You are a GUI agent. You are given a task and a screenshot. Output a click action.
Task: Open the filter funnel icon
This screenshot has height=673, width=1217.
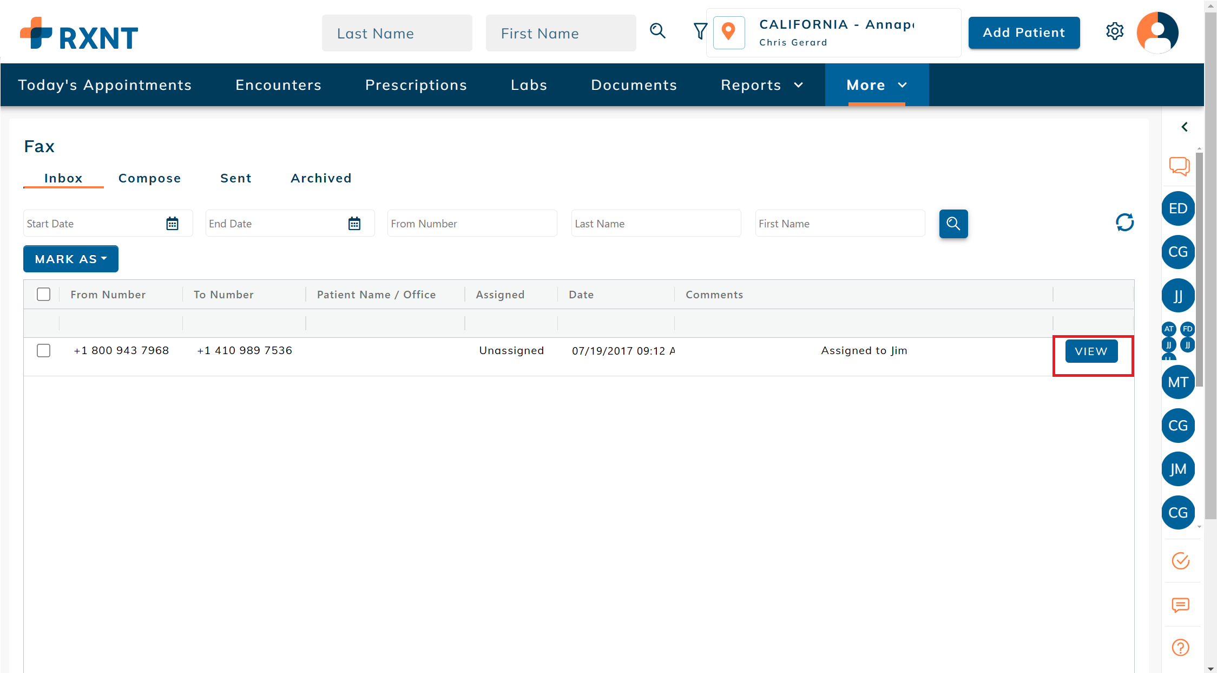[x=700, y=31]
